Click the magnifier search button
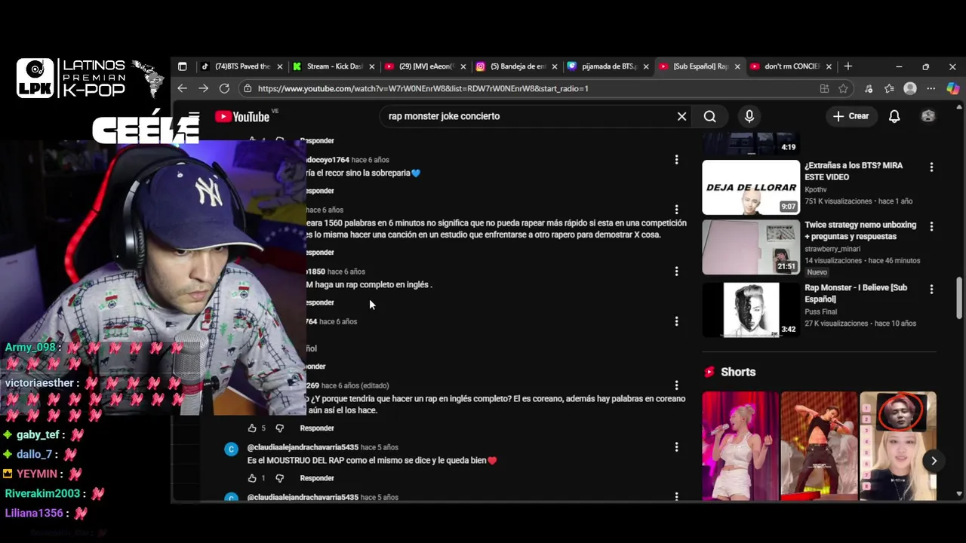The image size is (966, 543). [x=709, y=116]
